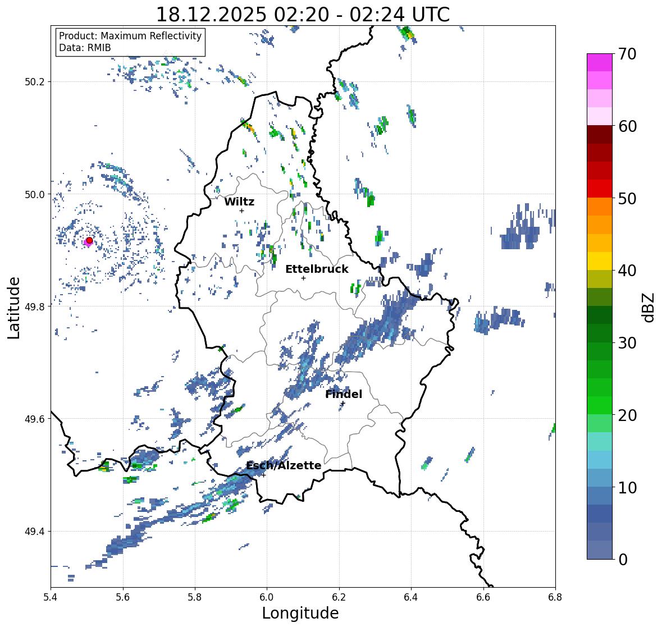The height and width of the screenshot is (627, 662).
Task: Click the Findel location label
Action: point(344,394)
